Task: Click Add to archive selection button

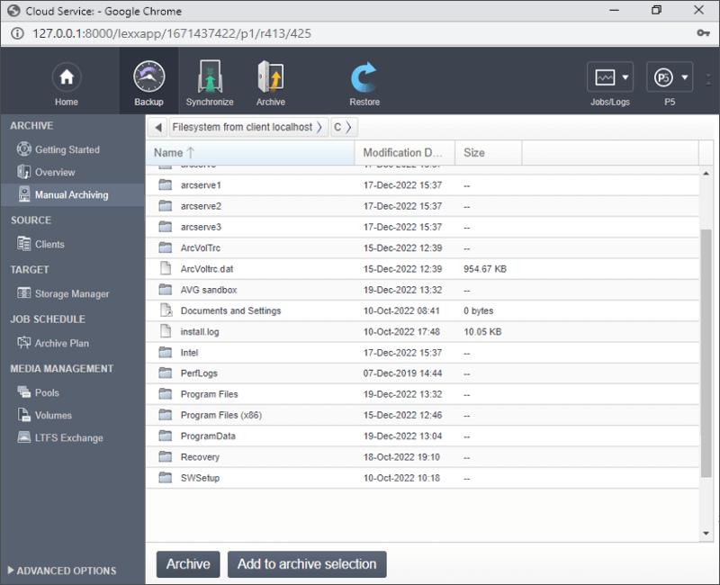Action: pyautogui.click(x=307, y=564)
